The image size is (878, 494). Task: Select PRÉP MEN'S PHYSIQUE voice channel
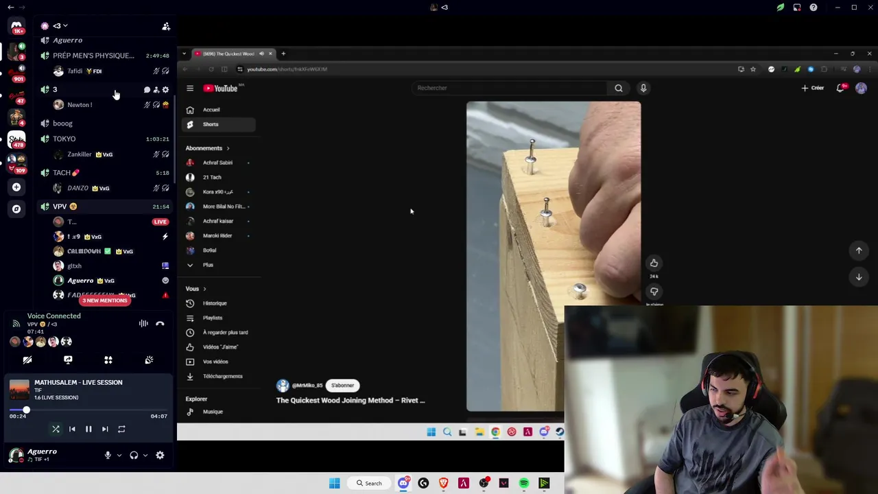[x=105, y=56]
